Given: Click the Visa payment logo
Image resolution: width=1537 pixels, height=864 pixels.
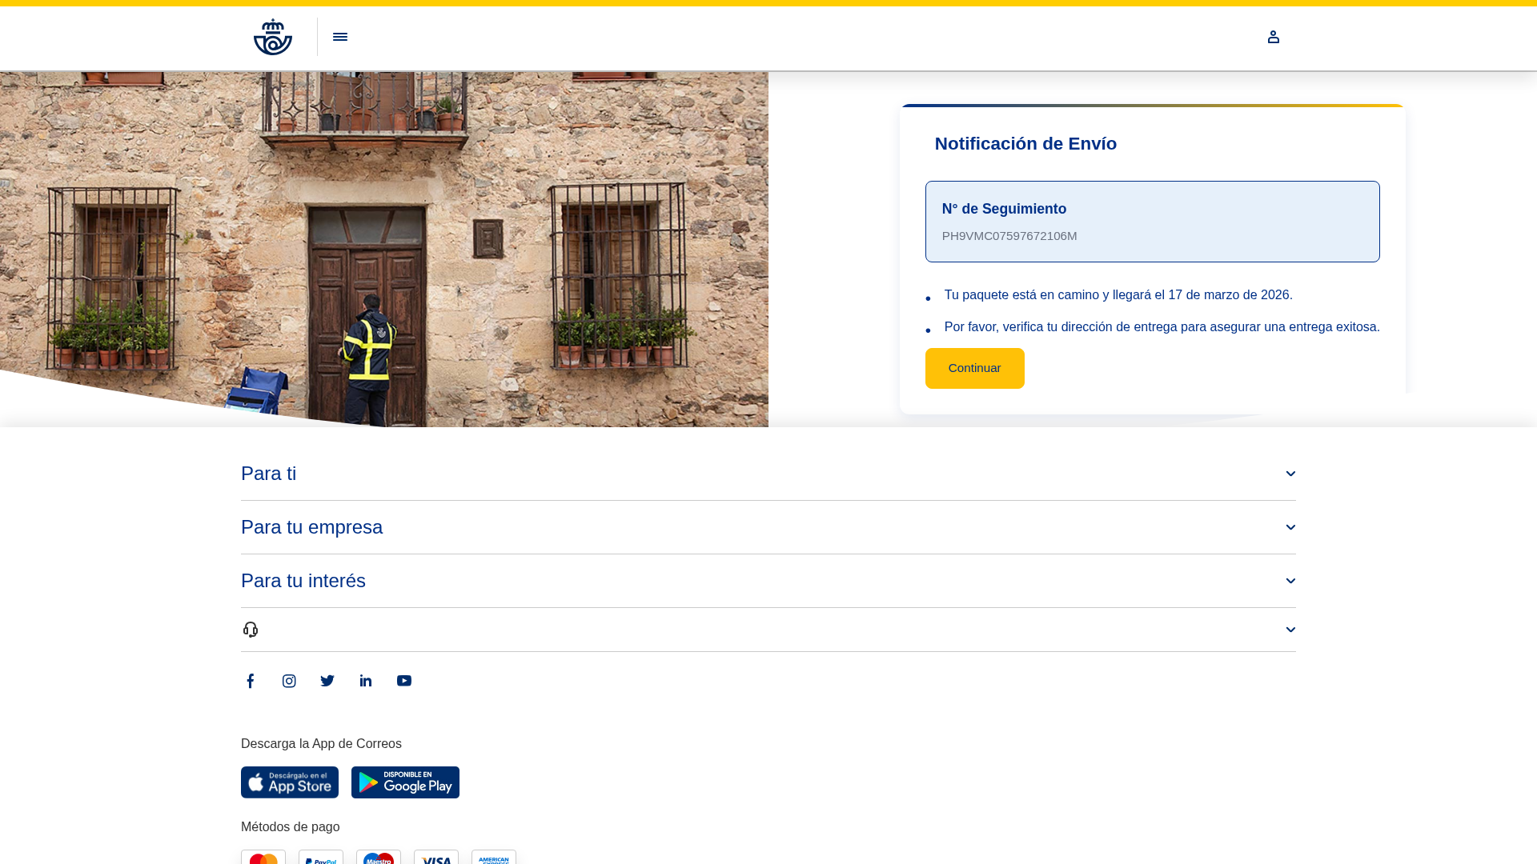Looking at the screenshot, I should (x=436, y=859).
